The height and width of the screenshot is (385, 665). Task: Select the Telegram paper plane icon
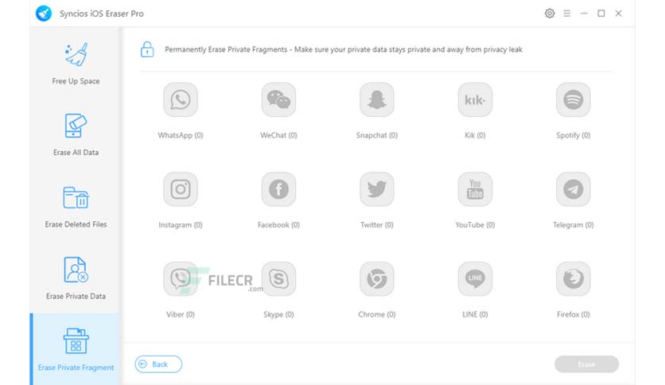pyautogui.click(x=573, y=189)
